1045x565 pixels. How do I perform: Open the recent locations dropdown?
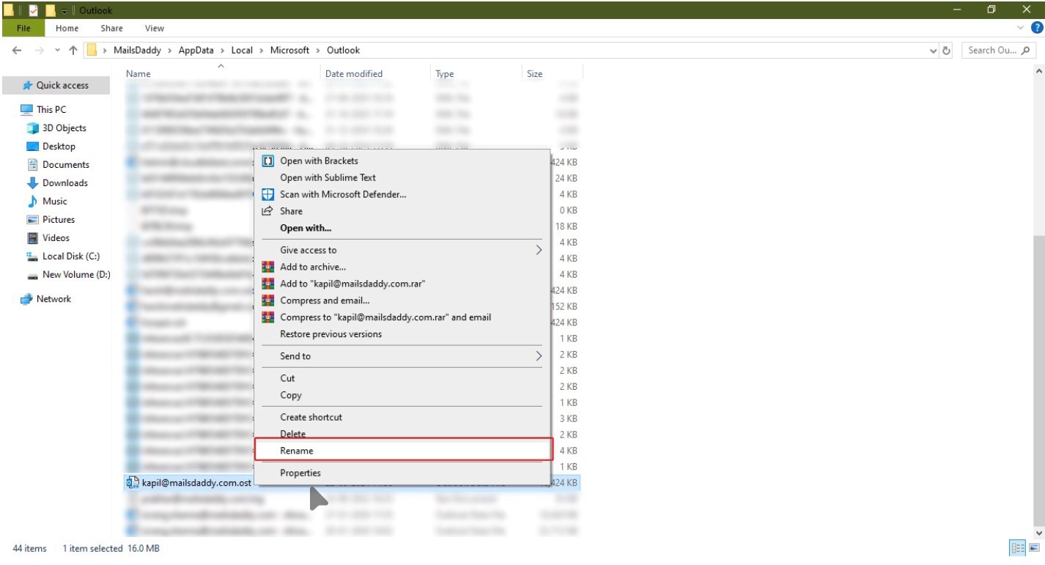(57, 51)
